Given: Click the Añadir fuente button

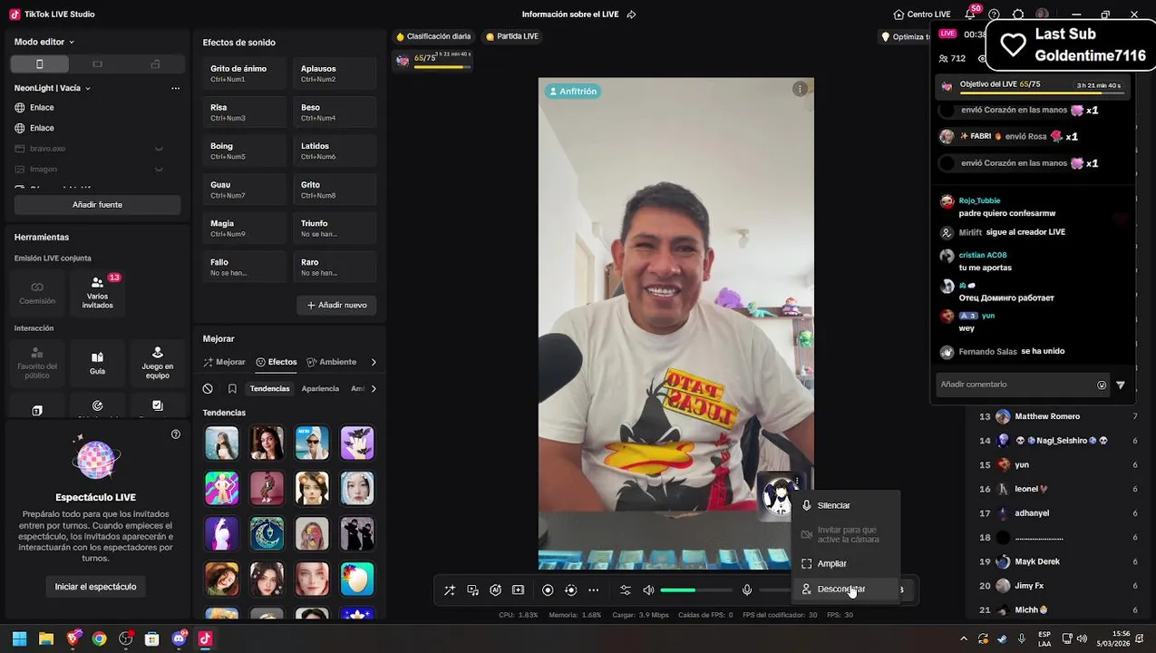Looking at the screenshot, I should [x=97, y=205].
